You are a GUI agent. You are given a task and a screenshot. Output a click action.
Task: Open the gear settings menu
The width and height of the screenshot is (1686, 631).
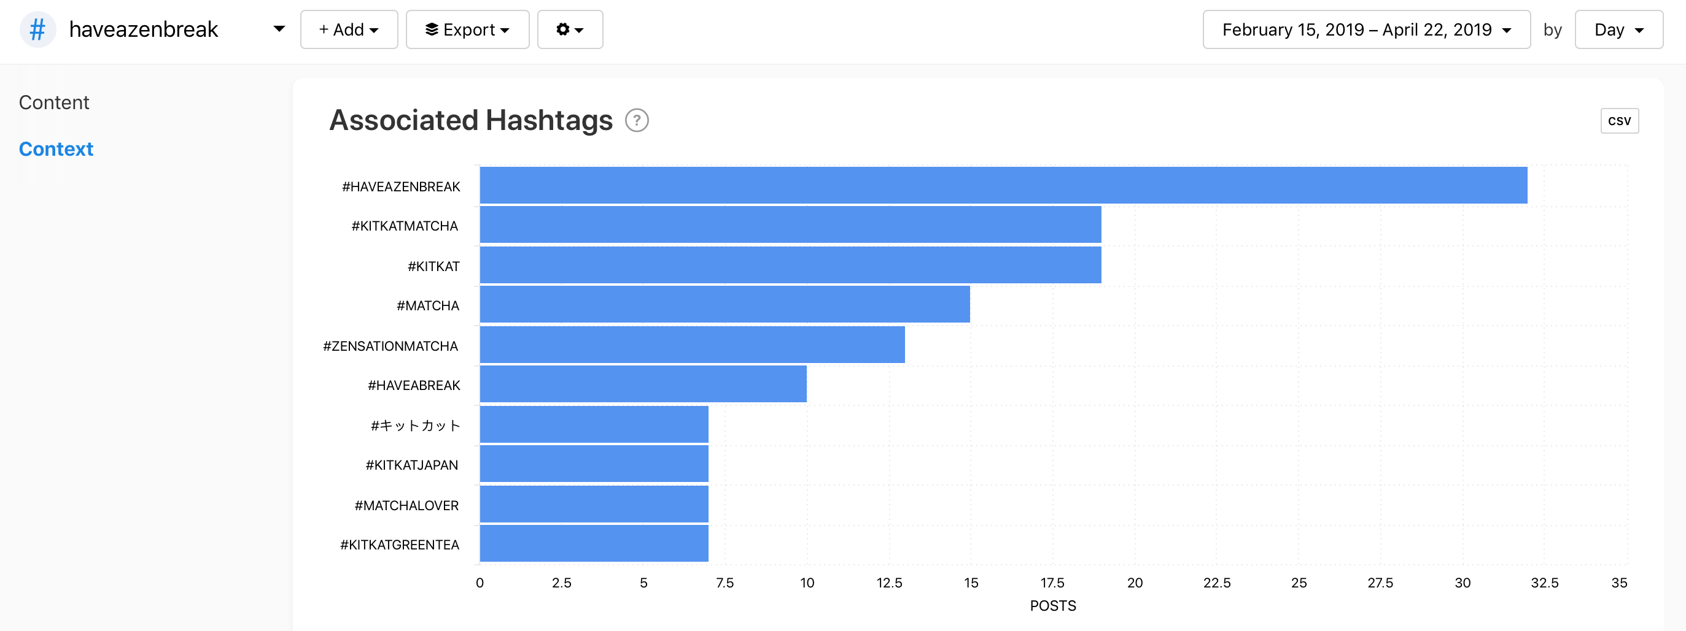[x=569, y=29]
